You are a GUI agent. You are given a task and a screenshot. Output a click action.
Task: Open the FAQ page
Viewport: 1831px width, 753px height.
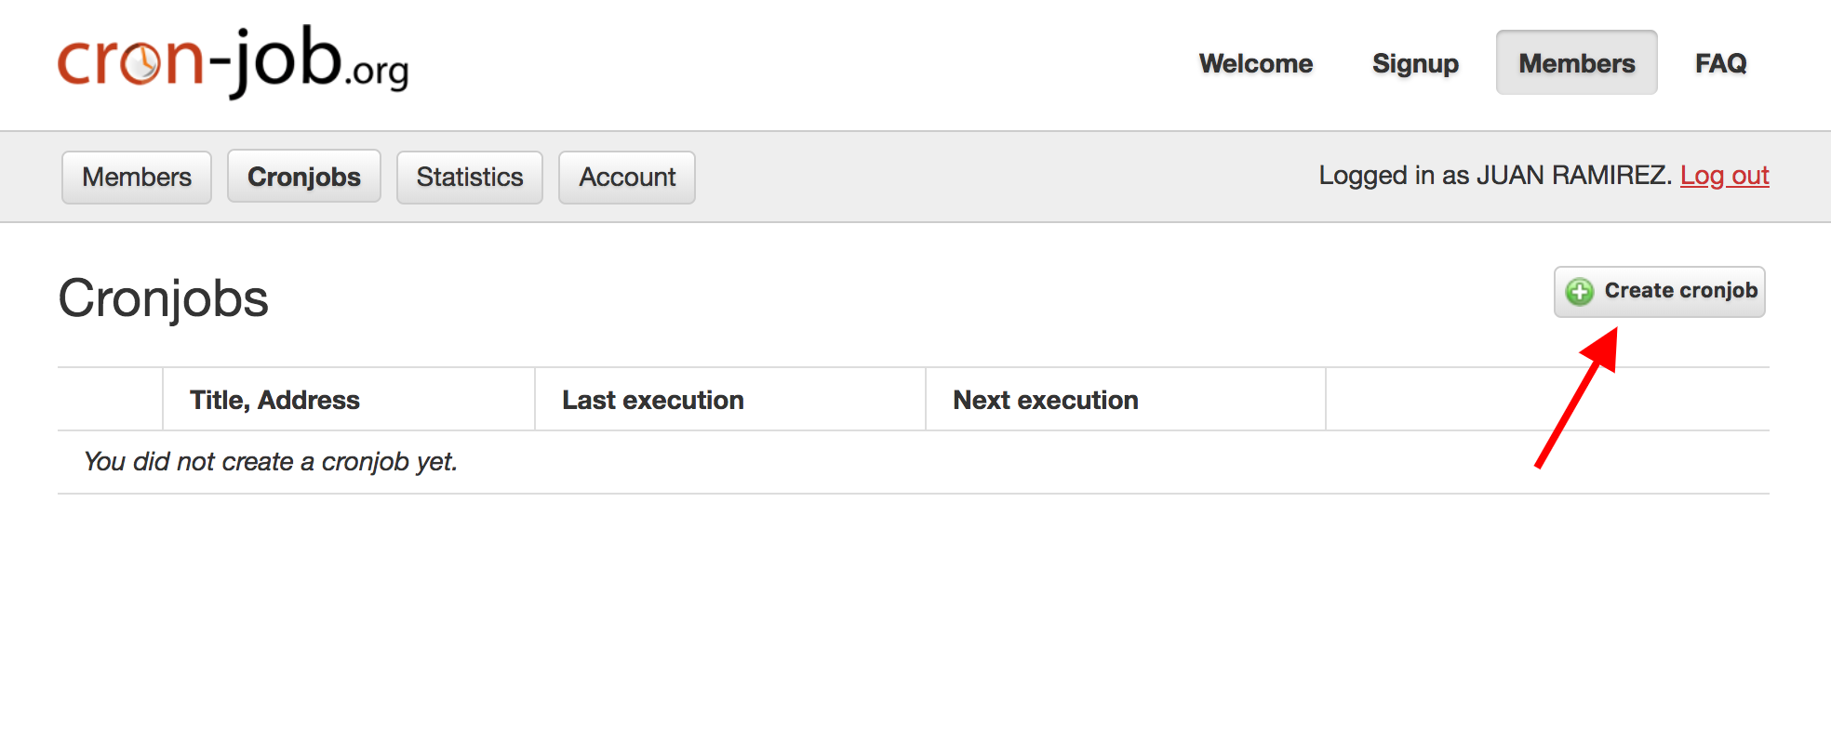tap(1720, 63)
